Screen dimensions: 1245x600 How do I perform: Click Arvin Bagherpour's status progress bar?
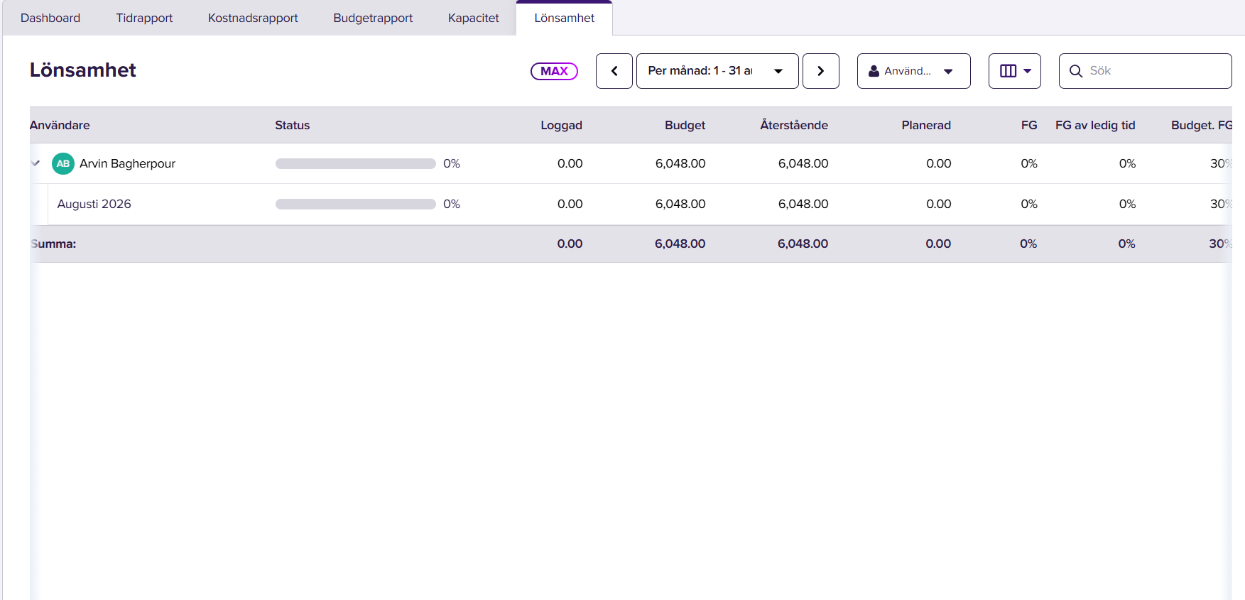click(356, 163)
